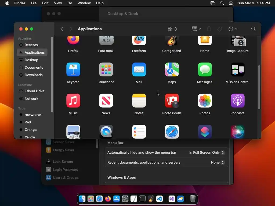Go back with the Finder back chevron
The width and height of the screenshot is (275, 206).
pyautogui.click(x=61, y=29)
